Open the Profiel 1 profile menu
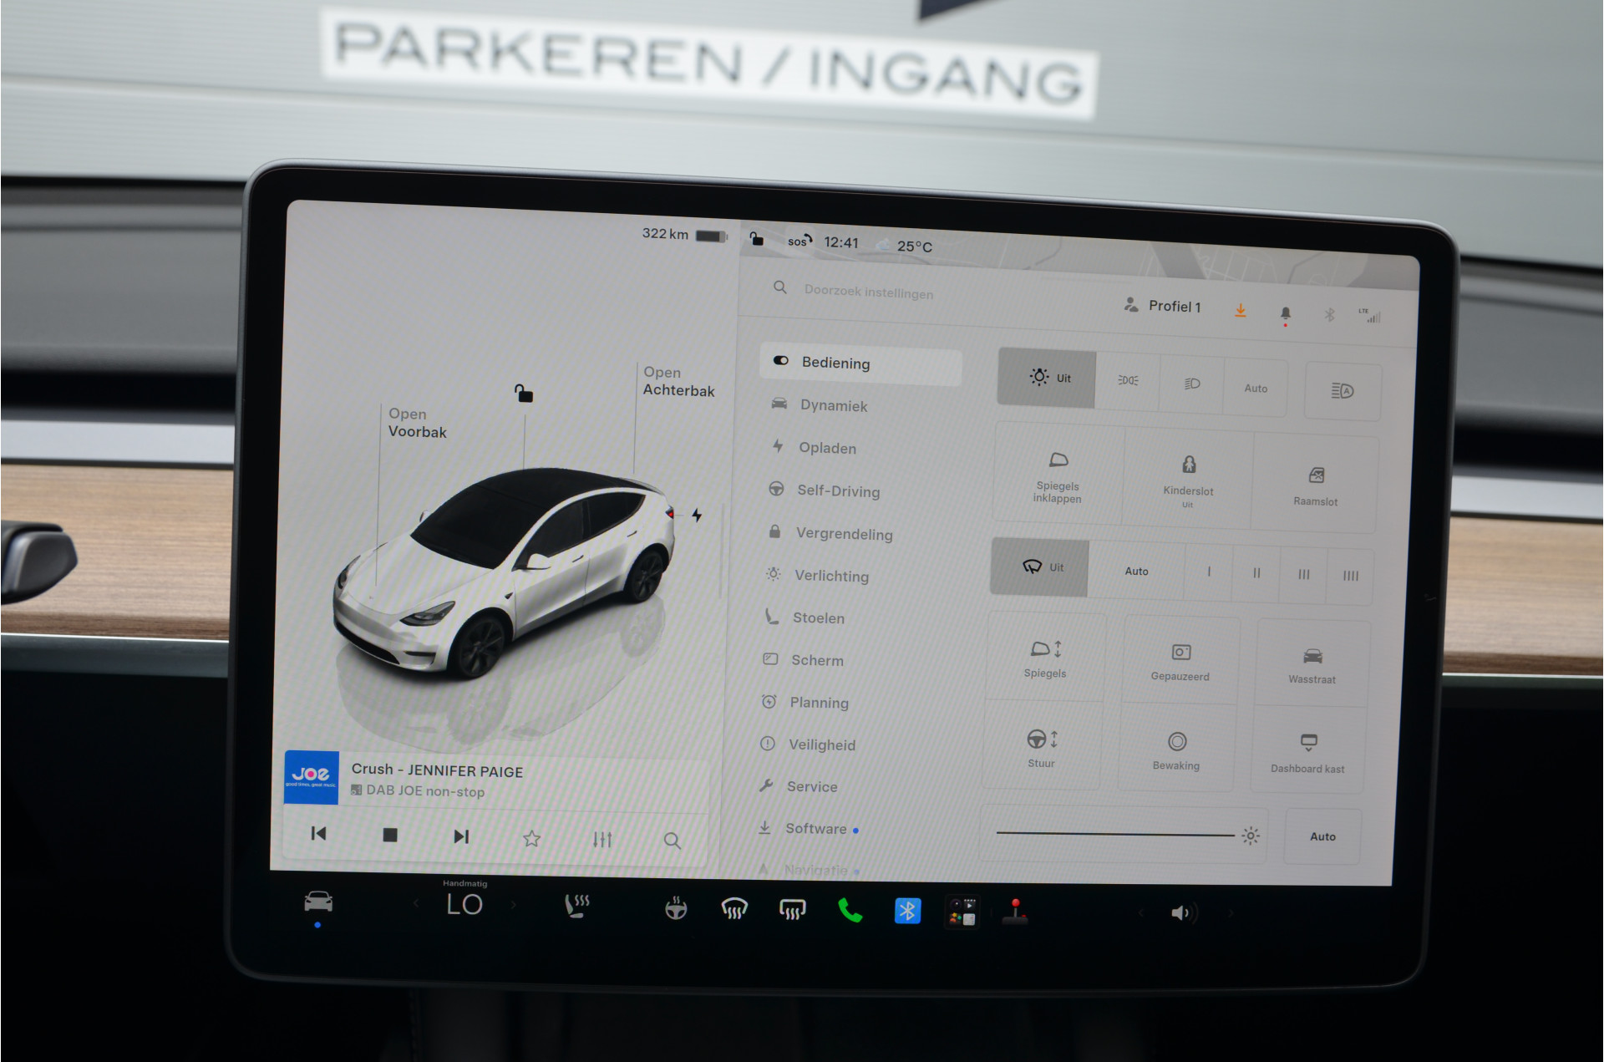This screenshot has width=1604, height=1062. pyautogui.click(x=1163, y=306)
